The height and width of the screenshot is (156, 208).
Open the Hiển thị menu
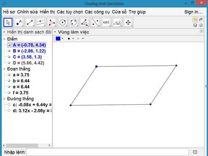47,12
